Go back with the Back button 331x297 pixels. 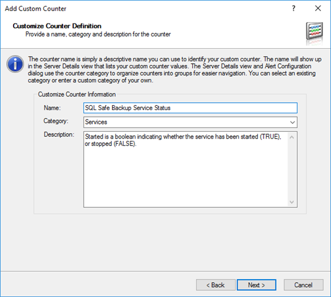tap(215, 285)
